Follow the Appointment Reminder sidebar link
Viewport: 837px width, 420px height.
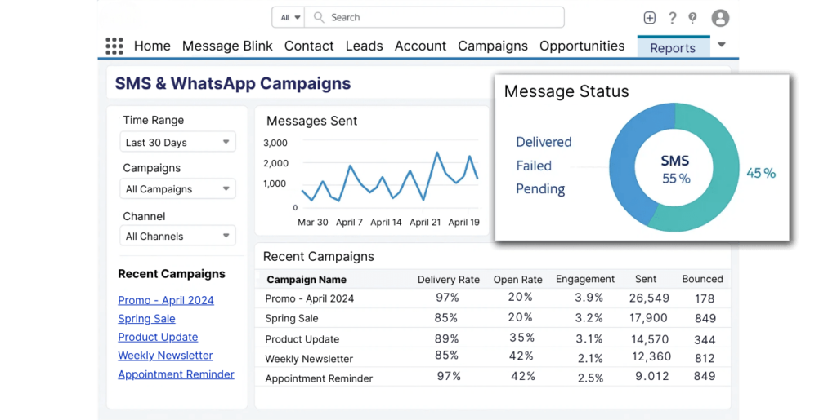tap(176, 374)
